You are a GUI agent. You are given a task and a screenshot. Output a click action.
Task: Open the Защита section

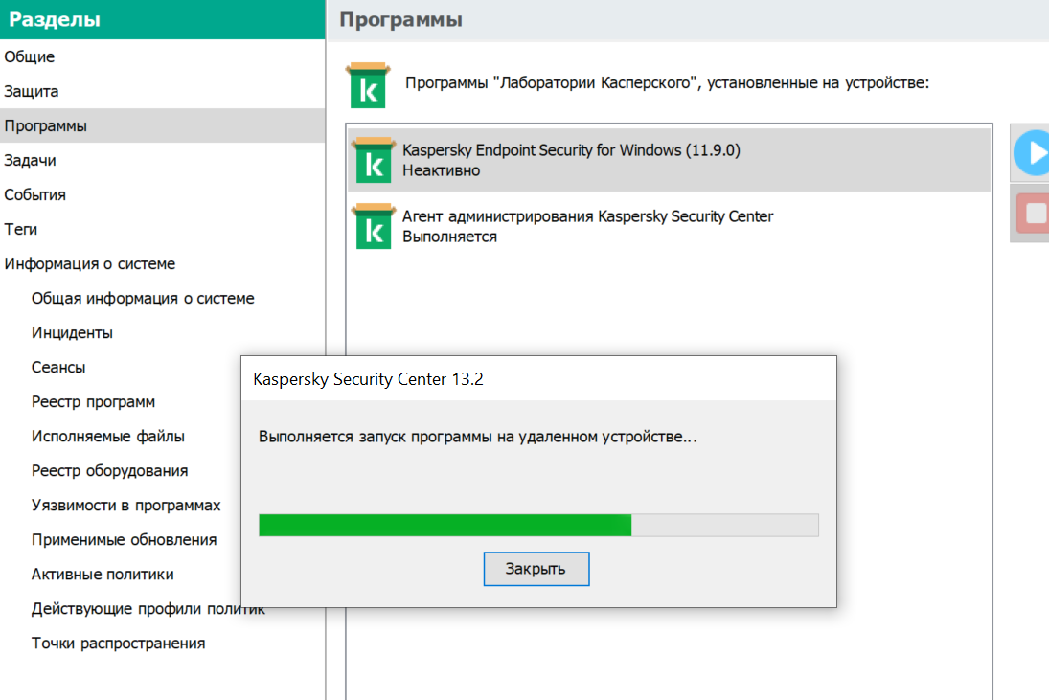point(163,91)
